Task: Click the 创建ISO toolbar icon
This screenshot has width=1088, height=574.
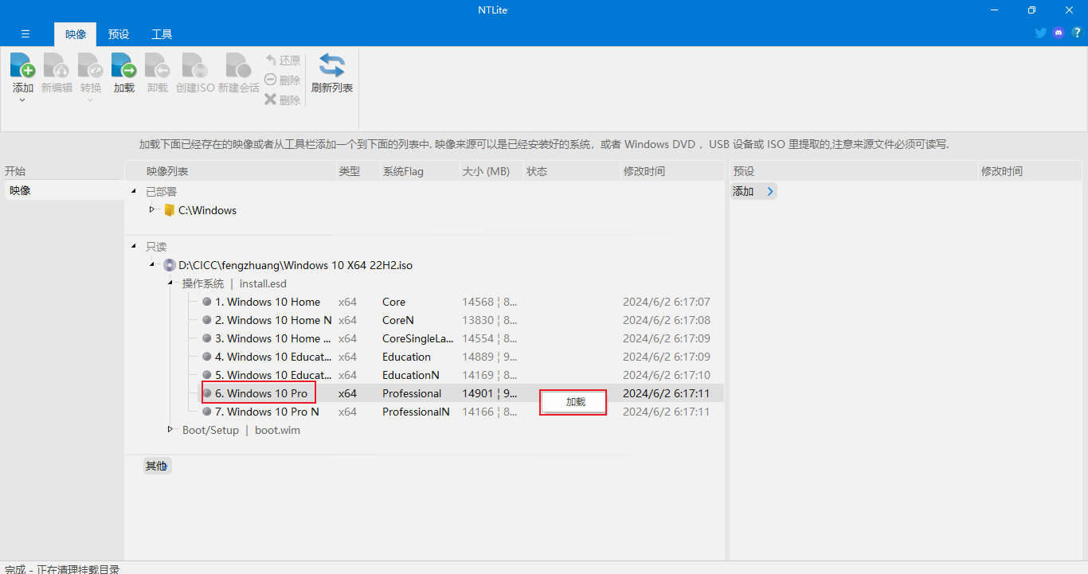Action: tap(195, 65)
